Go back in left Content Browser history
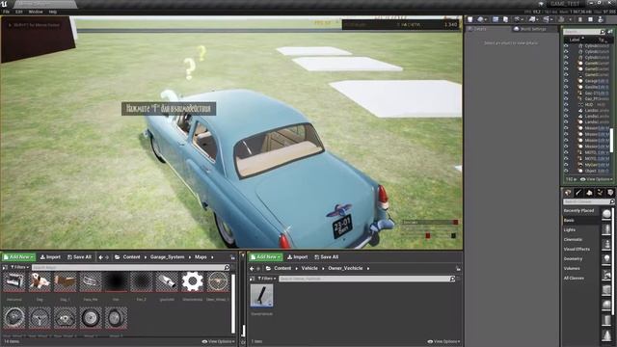The width and height of the screenshot is (617, 347). point(100,257)
